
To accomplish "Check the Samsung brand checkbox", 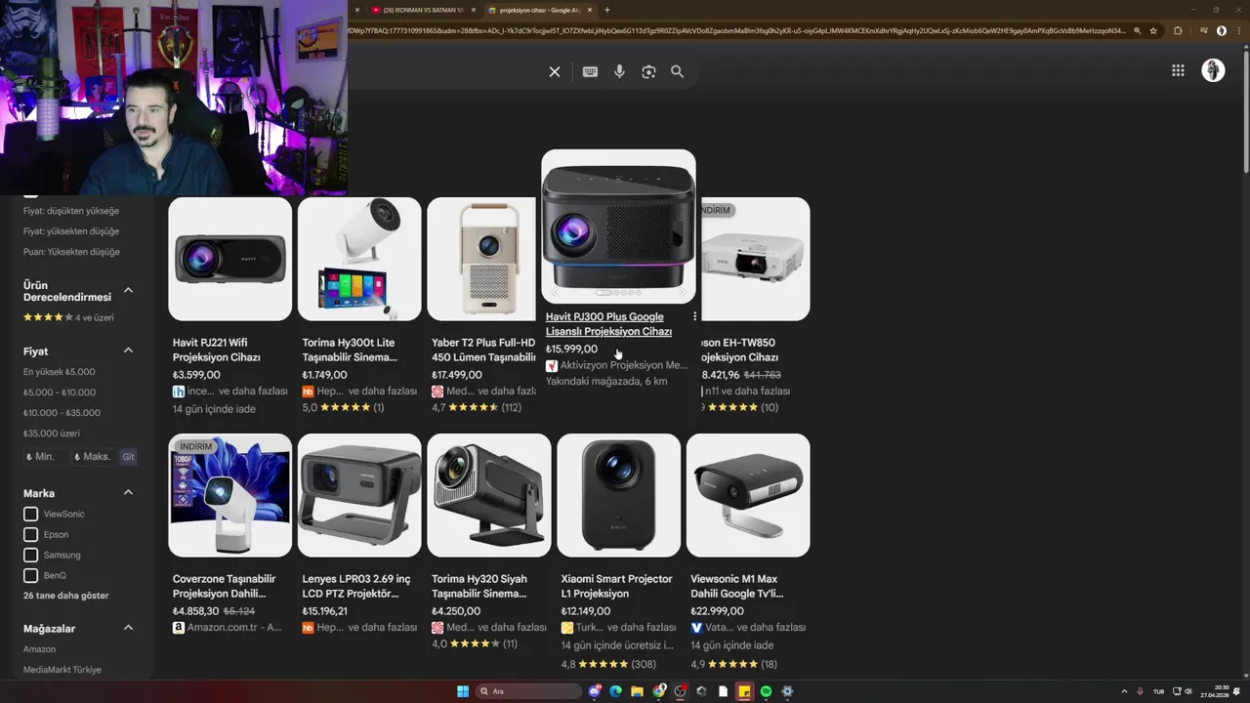I will (x=30, y=555).
